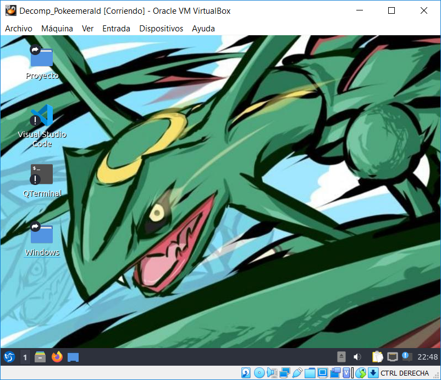
Task: Open the Lubuntu application menu
Action: point(9,357)
